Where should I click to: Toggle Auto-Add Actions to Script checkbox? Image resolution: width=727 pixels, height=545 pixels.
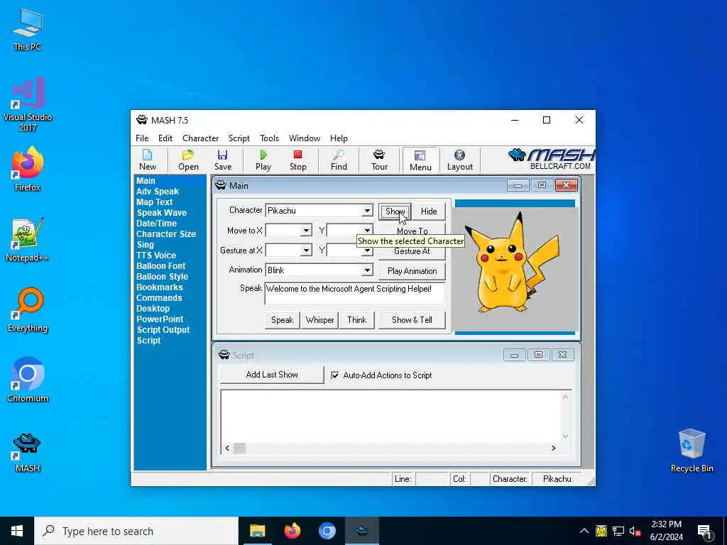335,375
